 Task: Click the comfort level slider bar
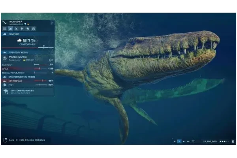click(x=28, y=47)
